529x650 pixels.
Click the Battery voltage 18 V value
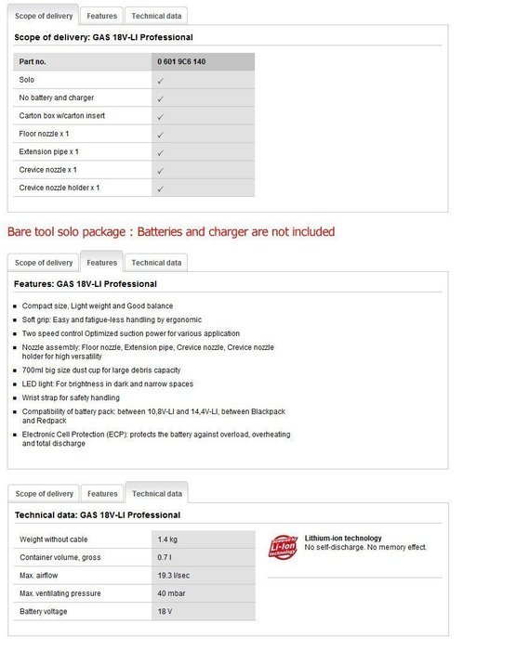(x=165, y=611)
